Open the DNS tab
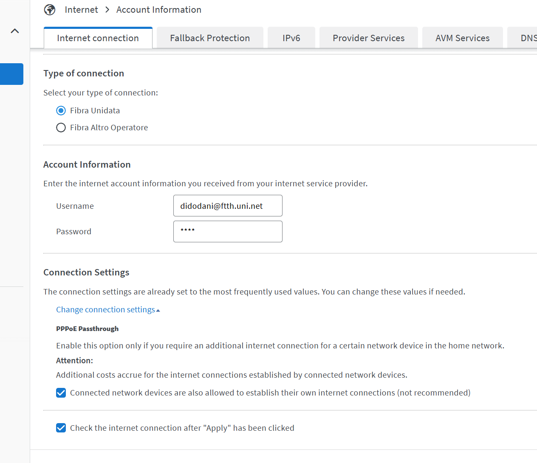 tap(528, 38)
